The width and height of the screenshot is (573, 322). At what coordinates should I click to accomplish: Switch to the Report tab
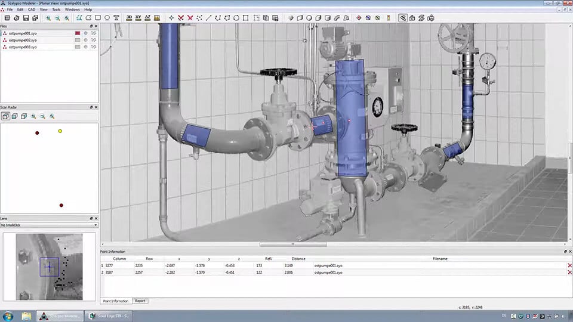[140, 301]
